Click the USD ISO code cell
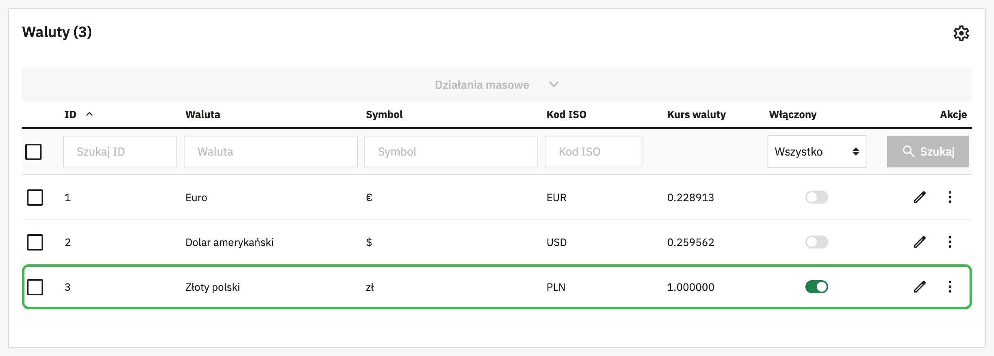The height and width of the screenshot is (356, 994). pyautogui.click(x=556, y=242)
